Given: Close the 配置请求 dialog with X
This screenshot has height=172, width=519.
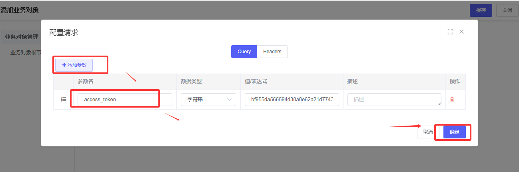Looking at the screenshot, I should [x=461, y=32].
